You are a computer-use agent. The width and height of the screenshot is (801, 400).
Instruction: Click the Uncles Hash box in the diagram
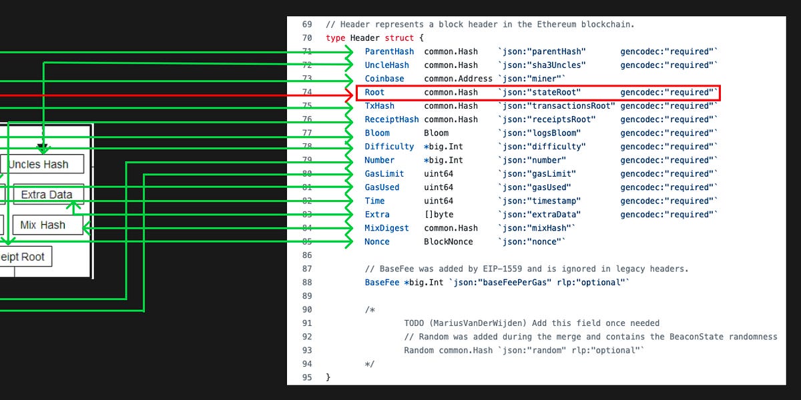coord(42,163)
